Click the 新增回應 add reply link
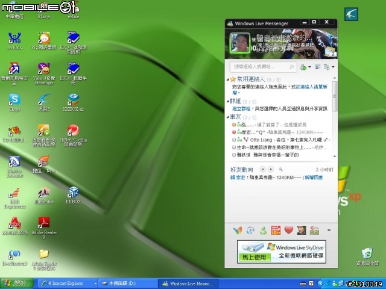This screenshot has width=386, height=289. tap(314, 178)
